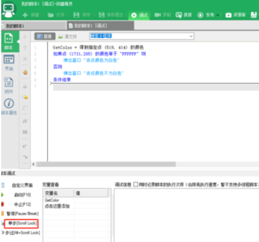Click the 条件结束 code line
The height and width of the screenshot is (242, 259).
62,80
